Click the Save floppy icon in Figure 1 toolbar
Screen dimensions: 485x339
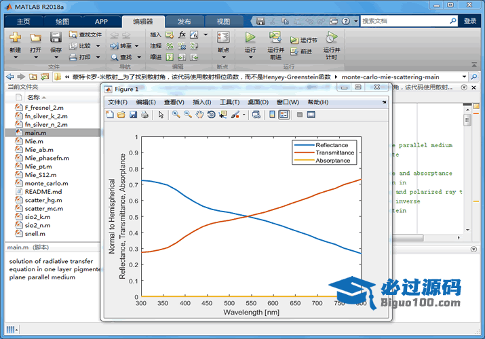(133, 115)
